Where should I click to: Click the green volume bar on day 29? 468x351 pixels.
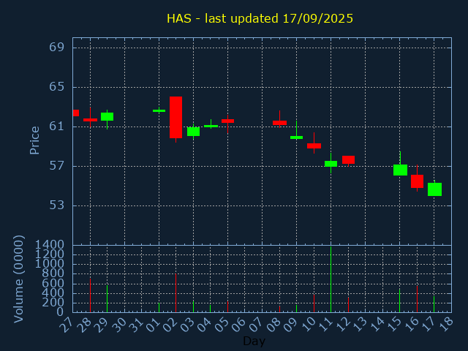pyautogui.click(x=107, y=299)
